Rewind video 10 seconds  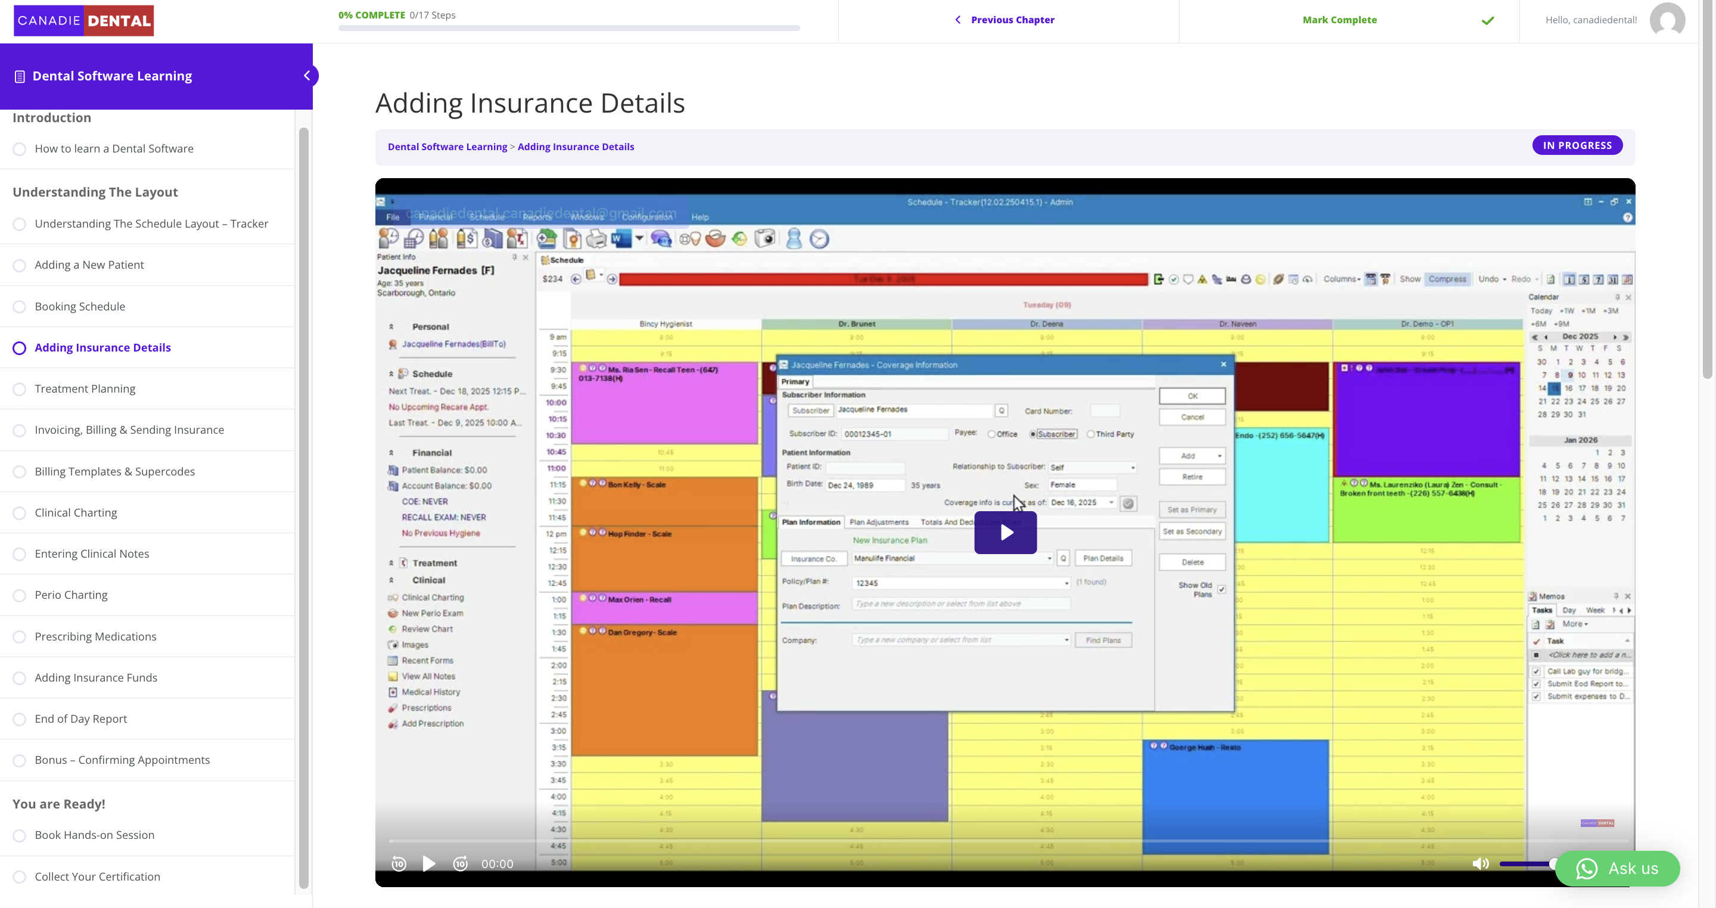[399, 863]
